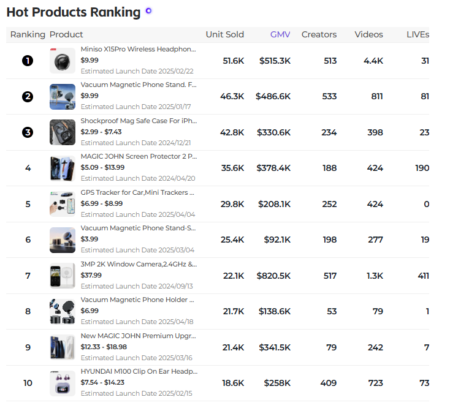Select rank 2 badge icon

[x=28, y=97]
